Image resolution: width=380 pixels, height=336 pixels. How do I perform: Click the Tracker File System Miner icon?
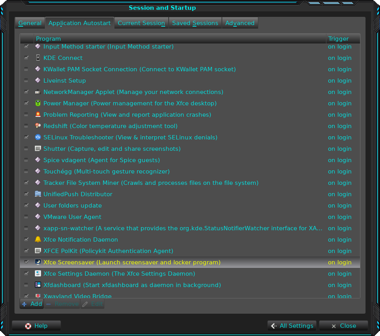coord(38,182)
